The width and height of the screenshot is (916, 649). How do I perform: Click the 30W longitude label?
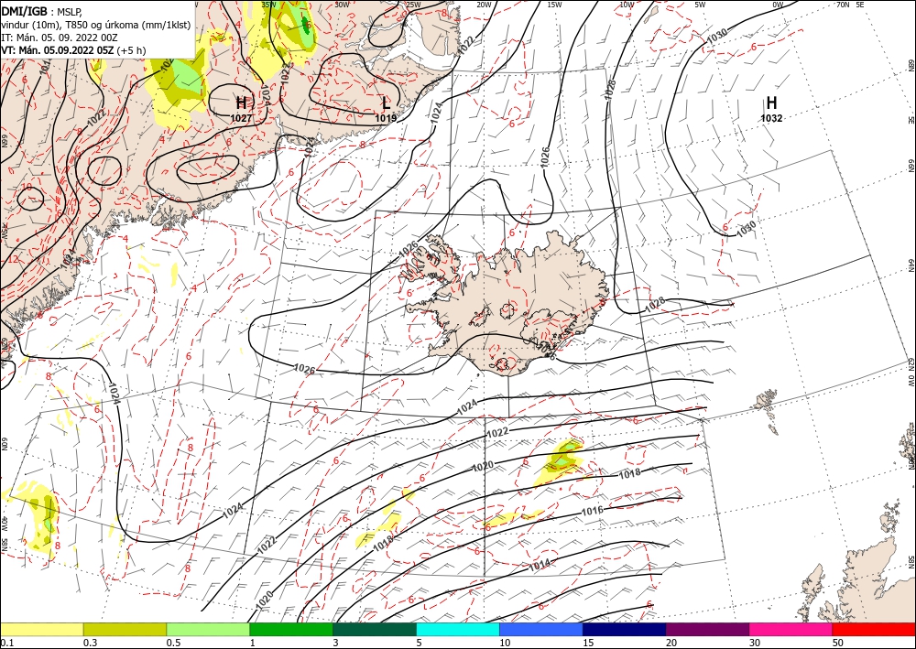click(x=343, y=4)
